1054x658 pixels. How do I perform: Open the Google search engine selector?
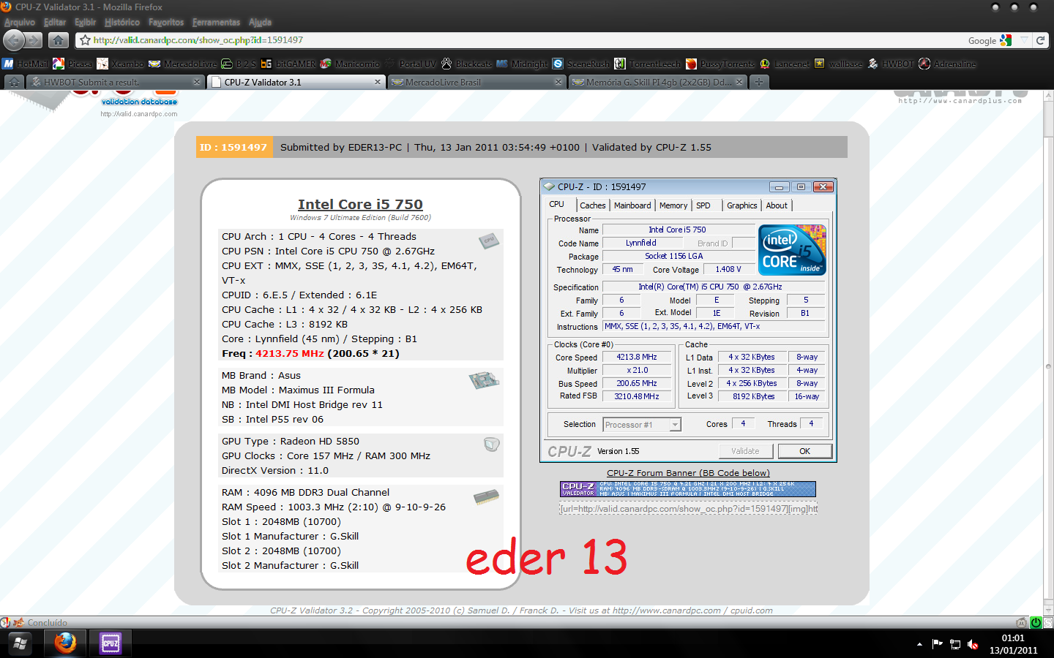[x=1006, y=40]
